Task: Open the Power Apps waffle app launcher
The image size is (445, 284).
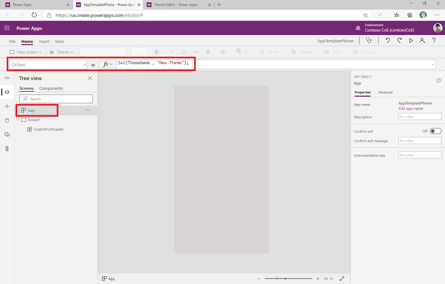Action: pos(7,28)
